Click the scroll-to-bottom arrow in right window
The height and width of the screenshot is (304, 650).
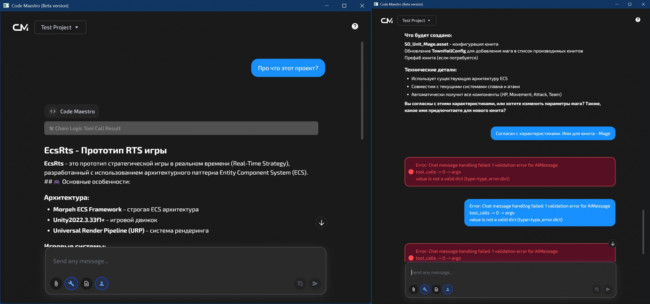[x=612, y=244]
